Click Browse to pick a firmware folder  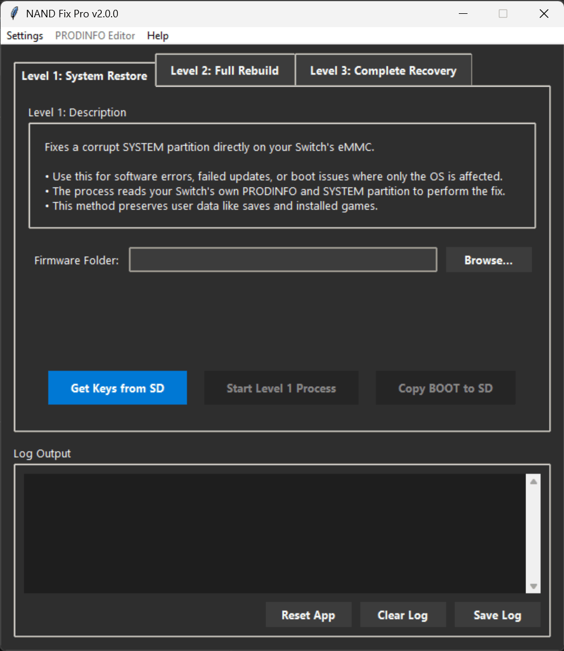pos(488,260)
